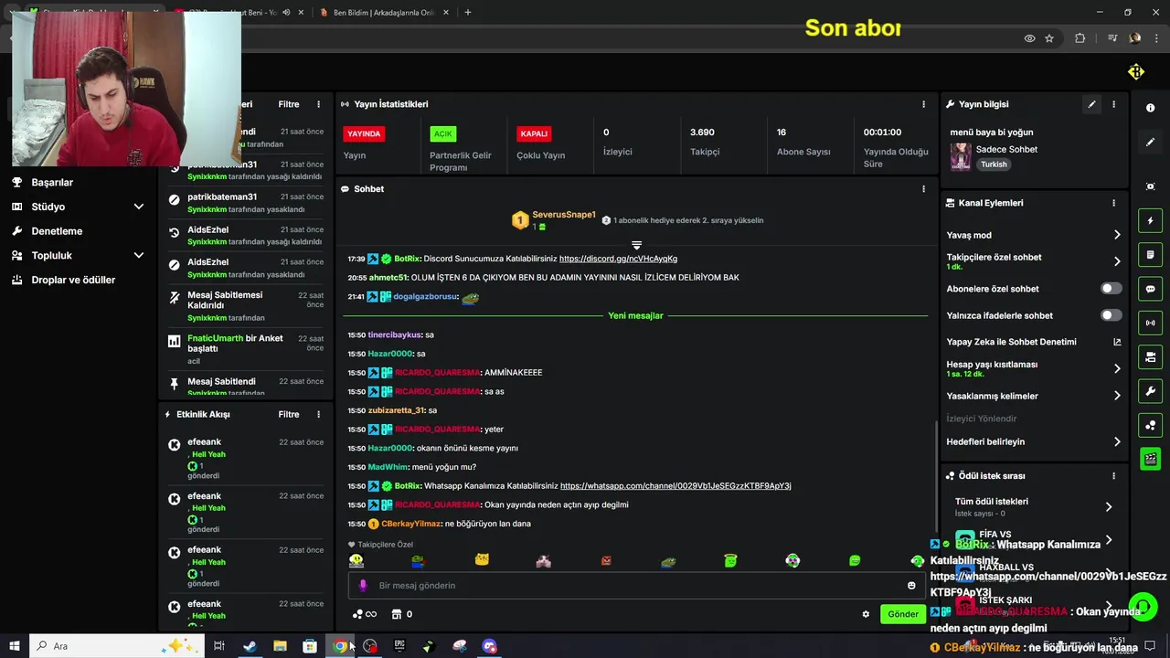
Task: Open Etkinlik Akışı panel three-dot menu
Action: 318,414
